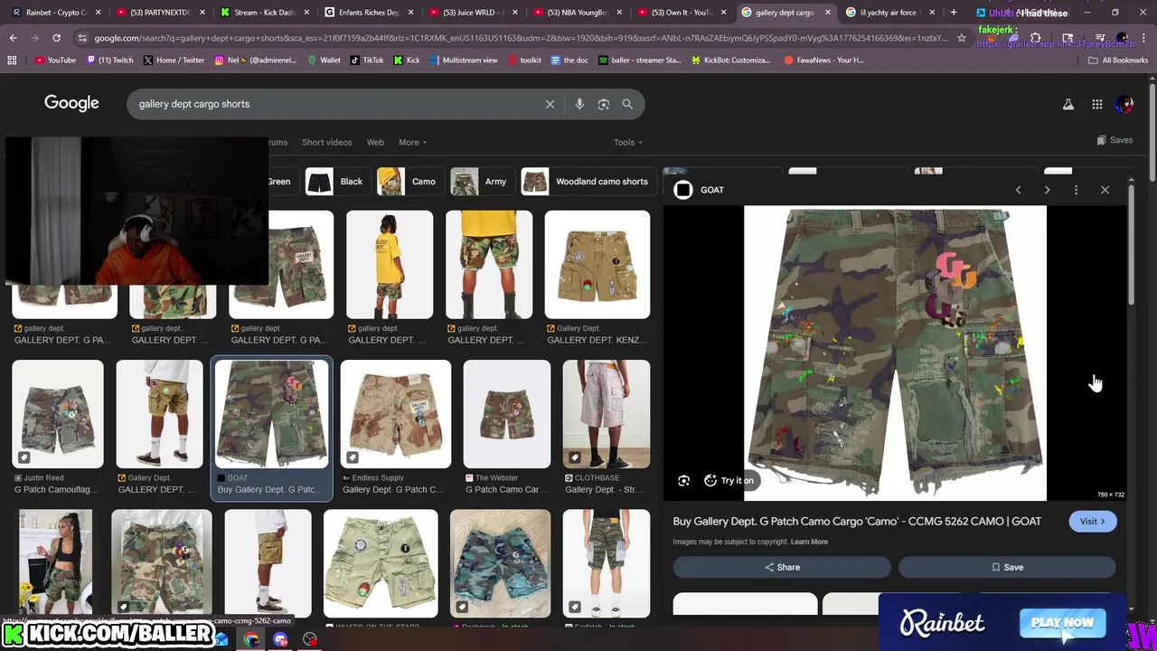Open the toolkit bookmark
Viewport: 1157px width, 651px height.
523,60
